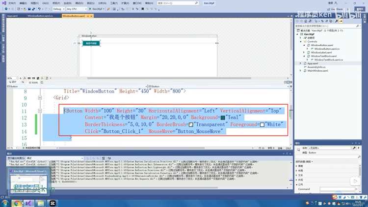Select MainWindow.xaml in Solution Explorer
368x207 pixels.
tap(317, 71)
